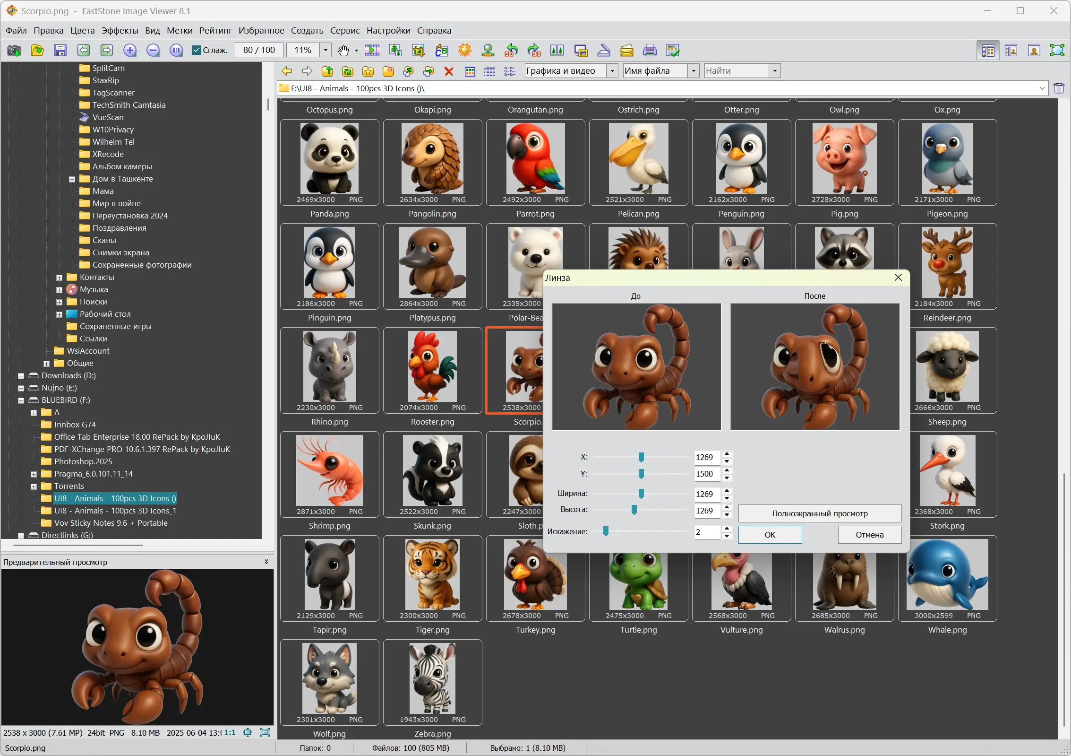Click the Искажение slider handle

point(606,531)
